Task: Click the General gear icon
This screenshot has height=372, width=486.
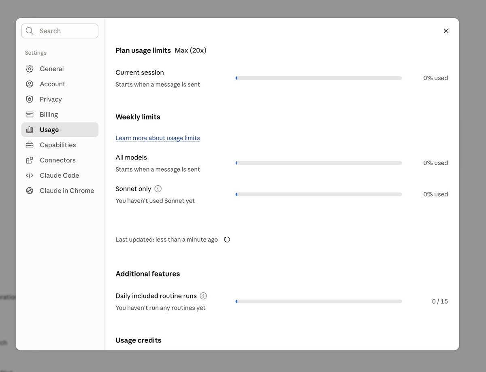Action: [x=30, y=69]
